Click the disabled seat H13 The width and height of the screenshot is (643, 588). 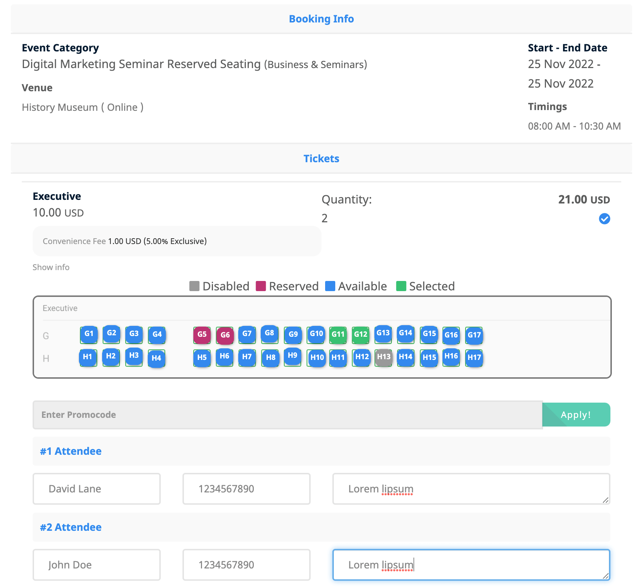tap(383, 357)
